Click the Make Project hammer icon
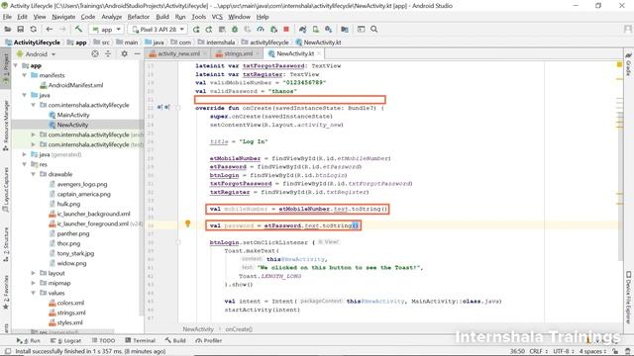This screenshot has width=634, height=356. pos(78,29)
